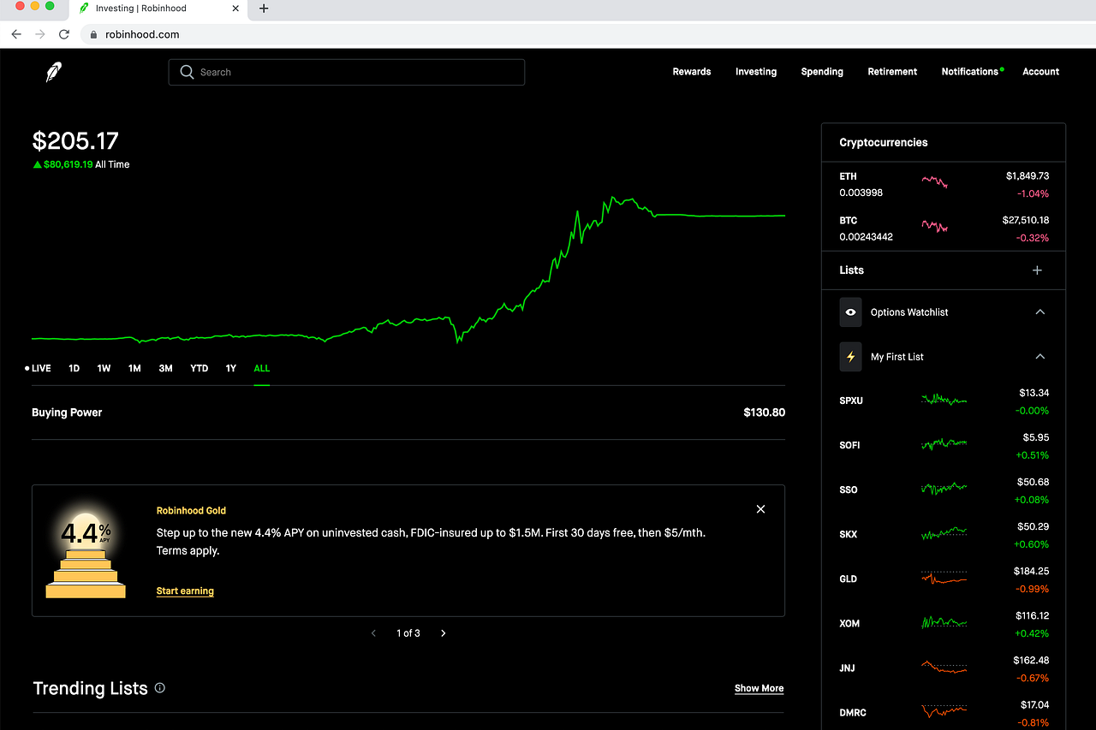Viewport: 1096px width, 730px height.
Task: Open the Rewards menu item
Action: (x=692, y=72)
